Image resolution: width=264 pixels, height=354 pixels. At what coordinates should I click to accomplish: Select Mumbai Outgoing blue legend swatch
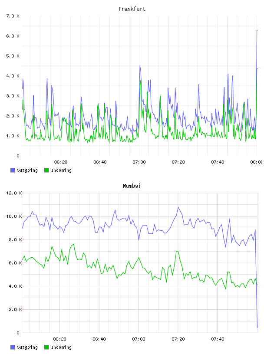tap(13, 347)
